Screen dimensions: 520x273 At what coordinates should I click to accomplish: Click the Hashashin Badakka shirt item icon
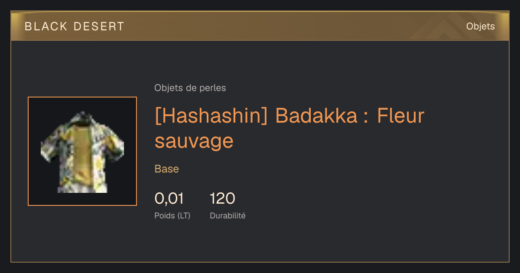tap(82, 152)
